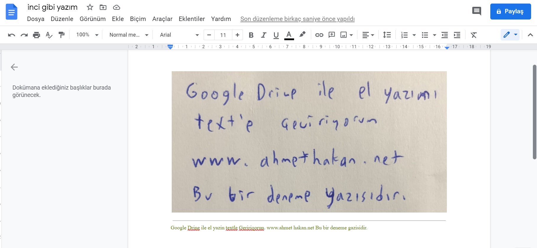Click the font size field showing 11
This screenshot has height=248, width=537.
click(x=223, y=35)
